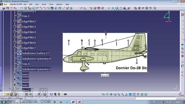Click the Open file folder icon
Screen dimensions: 185x104
pos(8,95)
